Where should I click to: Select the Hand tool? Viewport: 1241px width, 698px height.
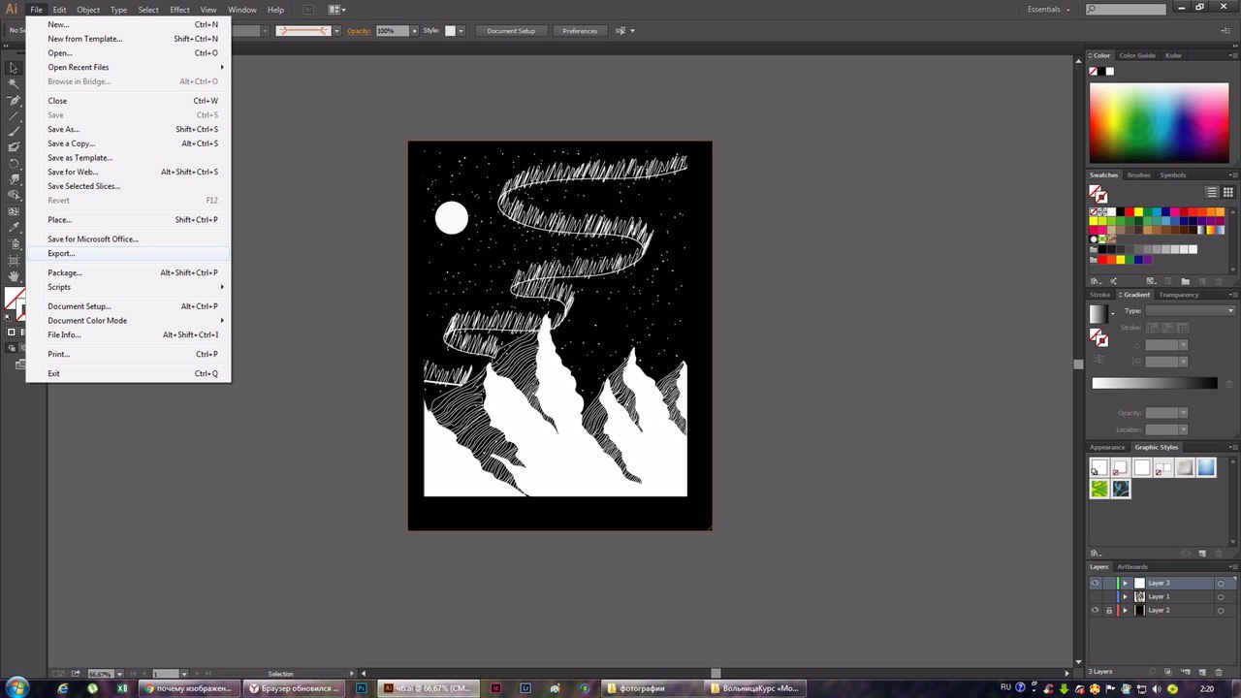tap(14, 276)
